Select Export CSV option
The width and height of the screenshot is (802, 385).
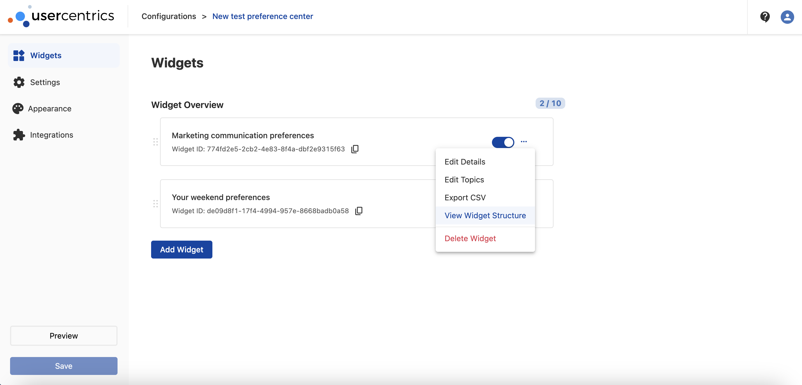tap(465, 198)
